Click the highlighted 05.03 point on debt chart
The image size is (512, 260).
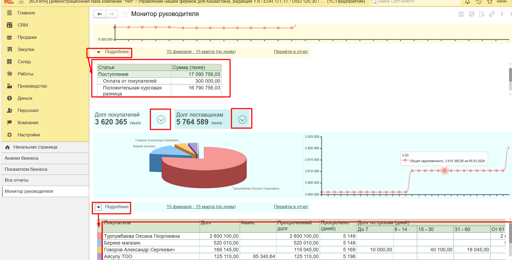444,171
